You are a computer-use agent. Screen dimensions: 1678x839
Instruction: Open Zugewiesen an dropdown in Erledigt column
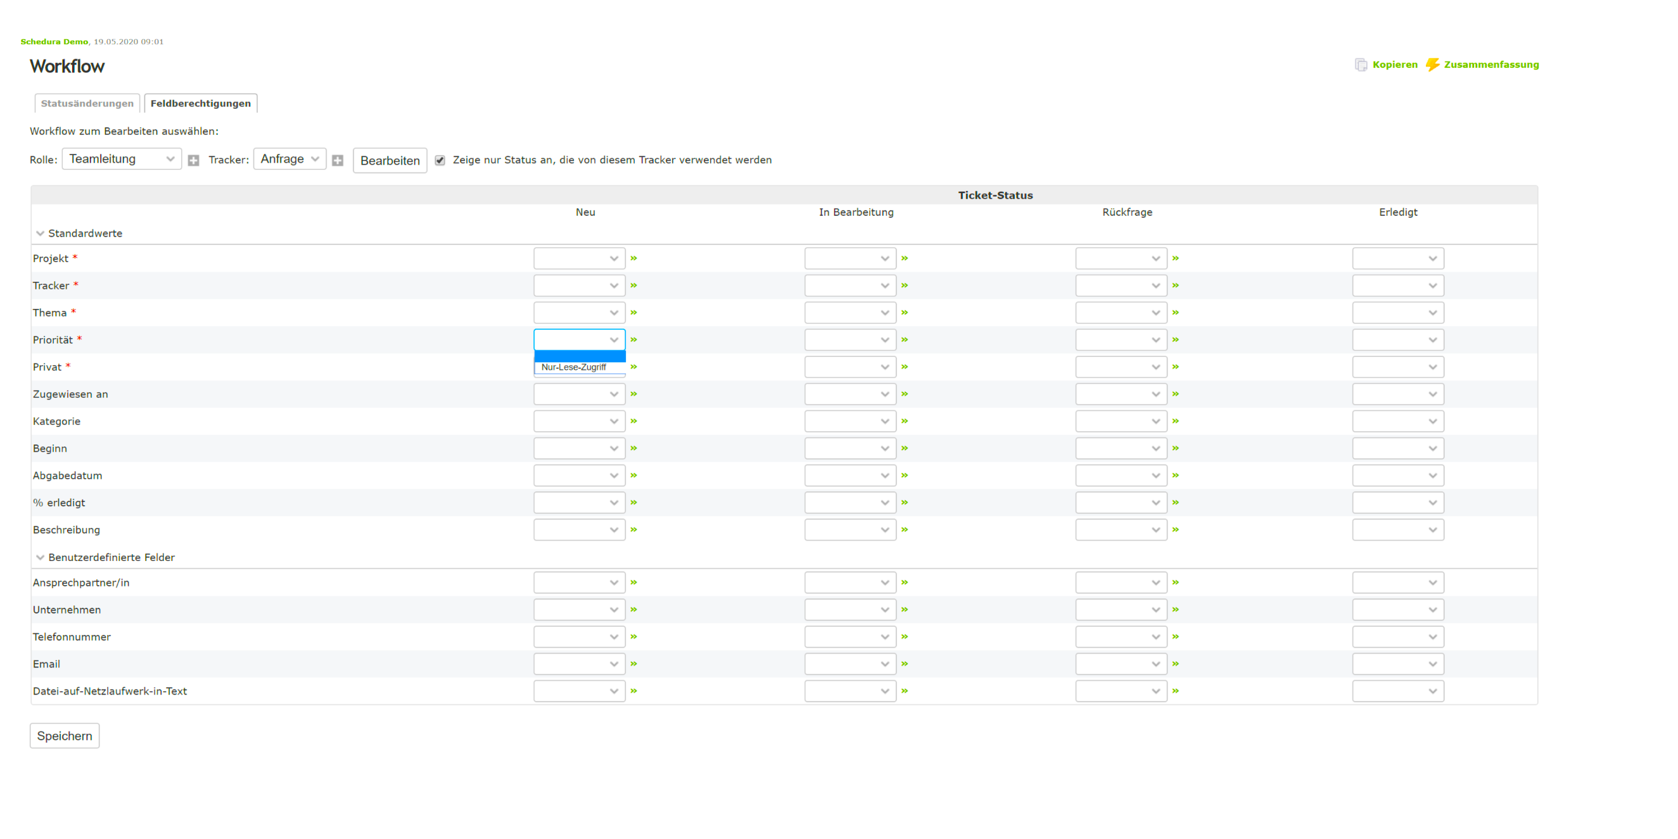pyautogui.click(x=1397, y=394)
